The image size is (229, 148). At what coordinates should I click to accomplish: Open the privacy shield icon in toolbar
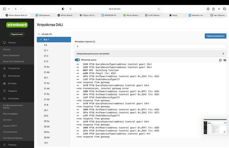point(63,9)
